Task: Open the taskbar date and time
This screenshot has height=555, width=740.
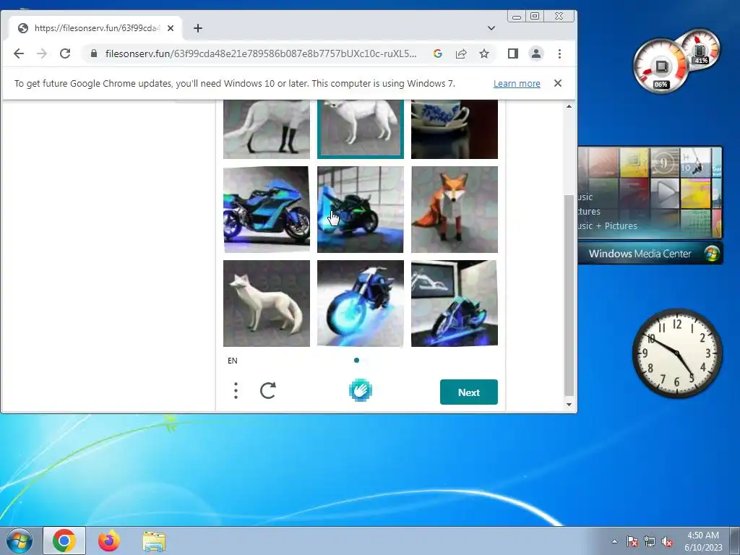Action: pyautogui.click(x=703, y=541)
